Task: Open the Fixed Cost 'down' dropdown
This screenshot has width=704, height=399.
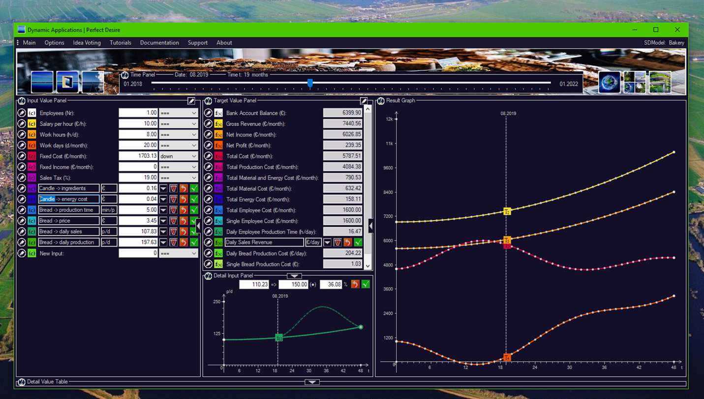Action: pos(179,156)
